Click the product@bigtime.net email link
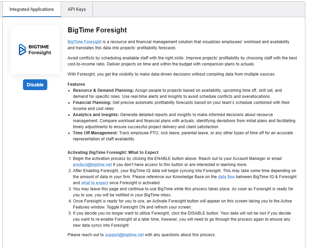Screen dimensions: 331x248 pyautogui.click(x=92, y=165)
